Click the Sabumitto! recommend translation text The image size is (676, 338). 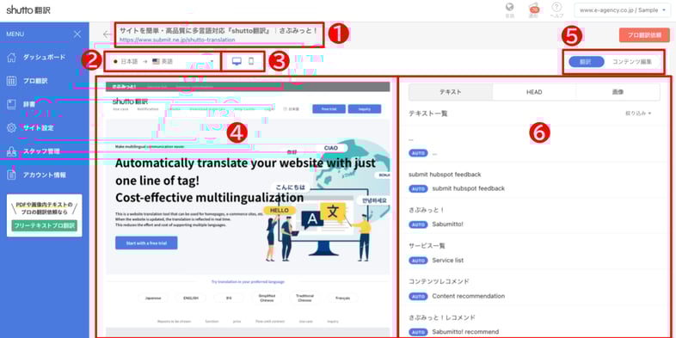click(x=465, y=332)
